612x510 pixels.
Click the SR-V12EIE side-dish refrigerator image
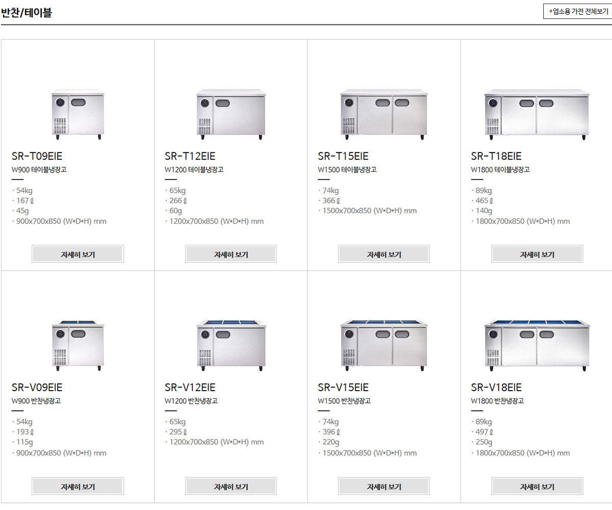231,345
